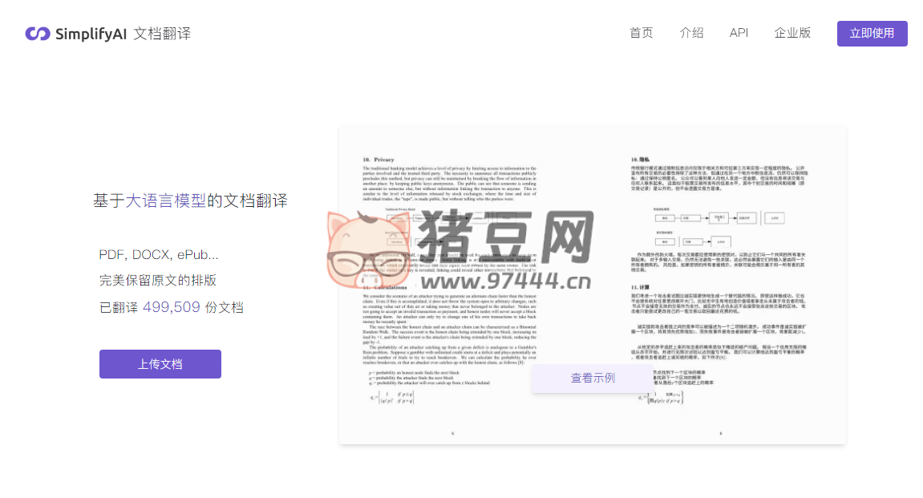
Task: Go to the API navigation menu item
Action: coord(739,33)
